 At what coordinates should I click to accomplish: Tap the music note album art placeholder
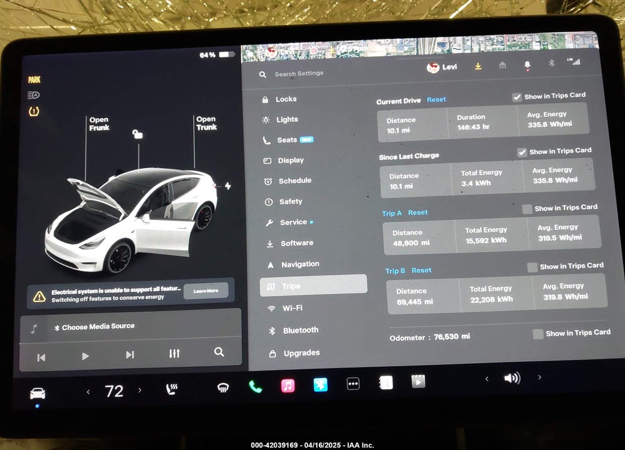pyautogui.click(x=34, y=329)
